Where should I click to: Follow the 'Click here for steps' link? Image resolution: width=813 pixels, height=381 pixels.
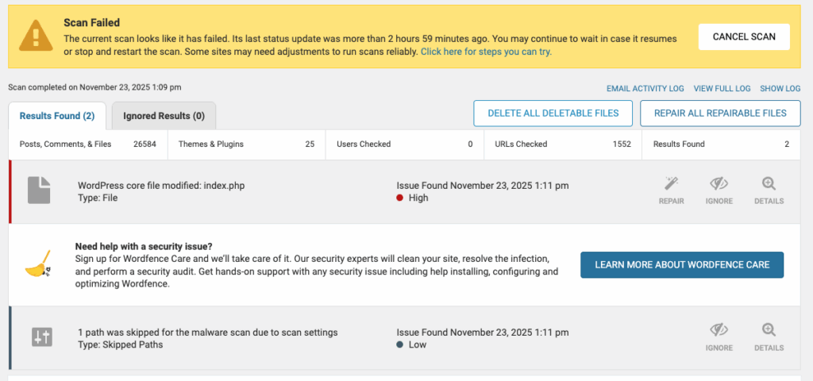pos(486,52)
